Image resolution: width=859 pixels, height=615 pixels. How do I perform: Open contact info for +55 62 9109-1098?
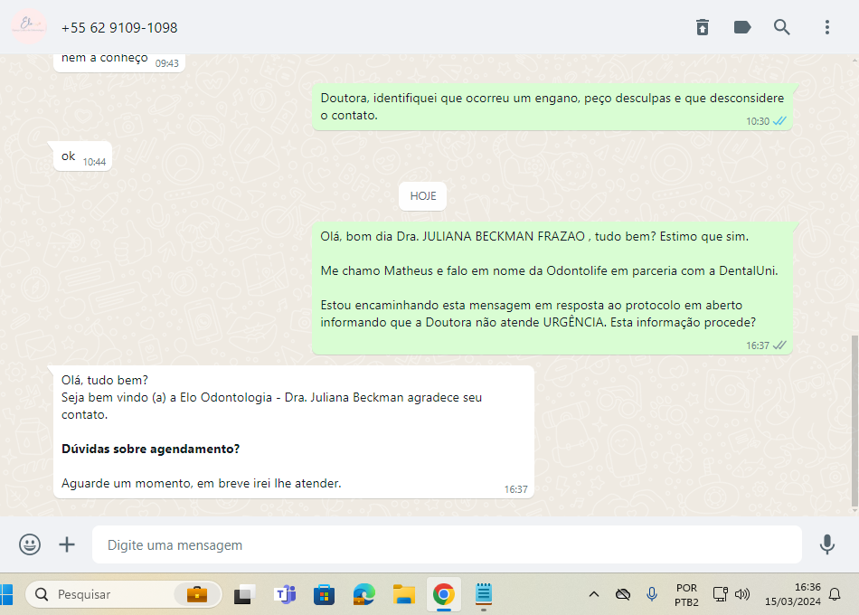point(119,27)
